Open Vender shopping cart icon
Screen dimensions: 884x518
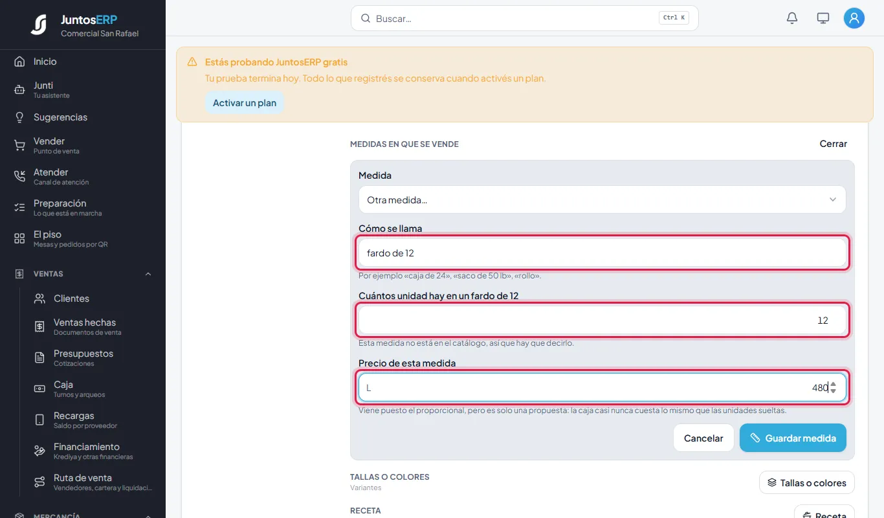pyautogui.click(x=19, y=145)
